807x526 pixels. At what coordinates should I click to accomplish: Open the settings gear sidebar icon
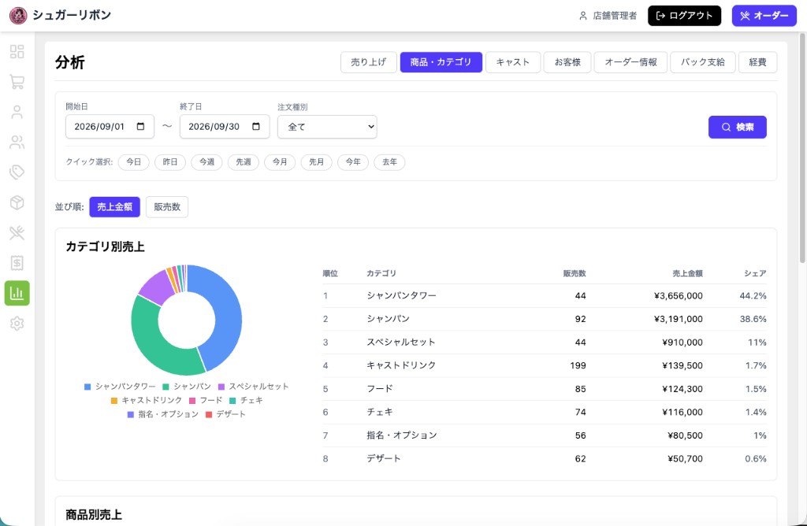(x=17, y=324)
